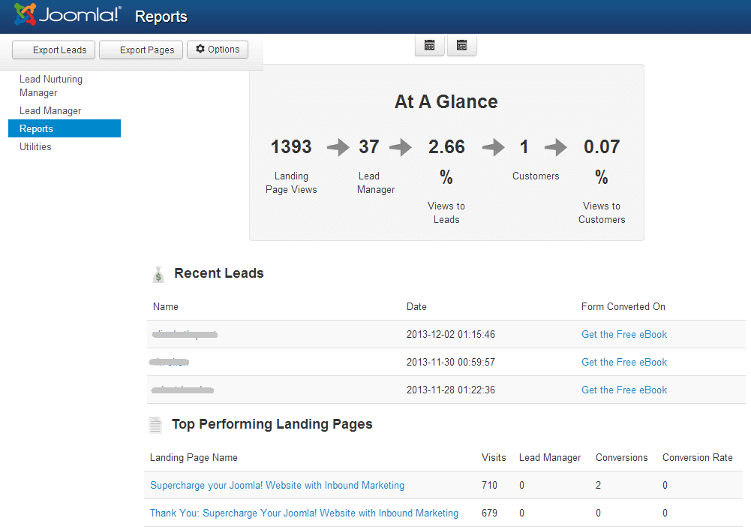751x527 pixels.
Task: Click the money bag icon beside Recent Leads
Action: point(158,275)
